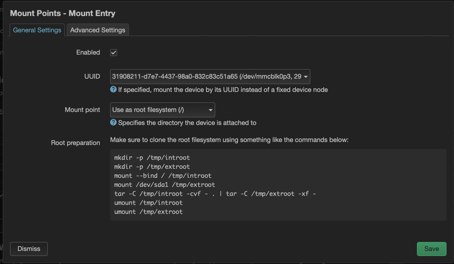The image size is (454, 264).
Task: Save the mount entry
Action: coord(431,249)
